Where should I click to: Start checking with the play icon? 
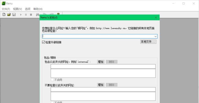click(21, 15)
